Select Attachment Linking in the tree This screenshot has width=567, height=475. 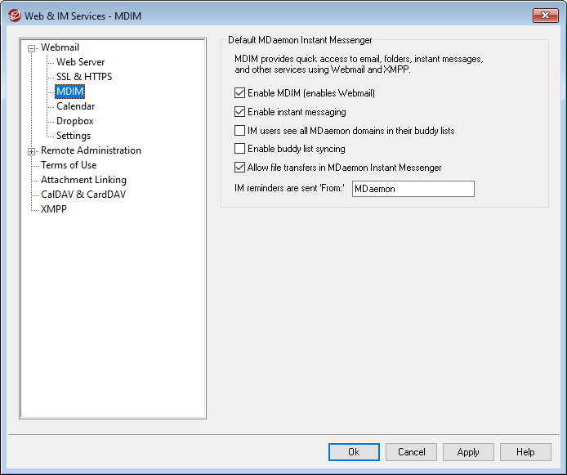tap(83, 180)
